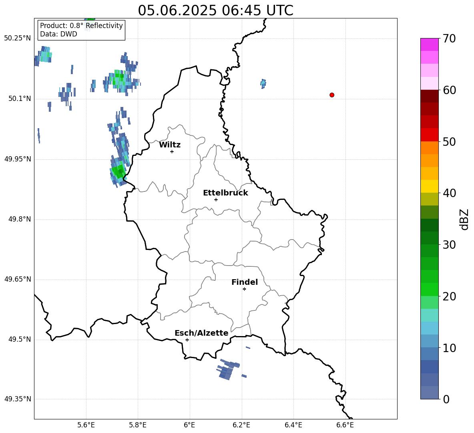The height and width of the screenshot is (433, 474).
Task: Click the orange colorbar segment below 50
Action: coord(429,148)
